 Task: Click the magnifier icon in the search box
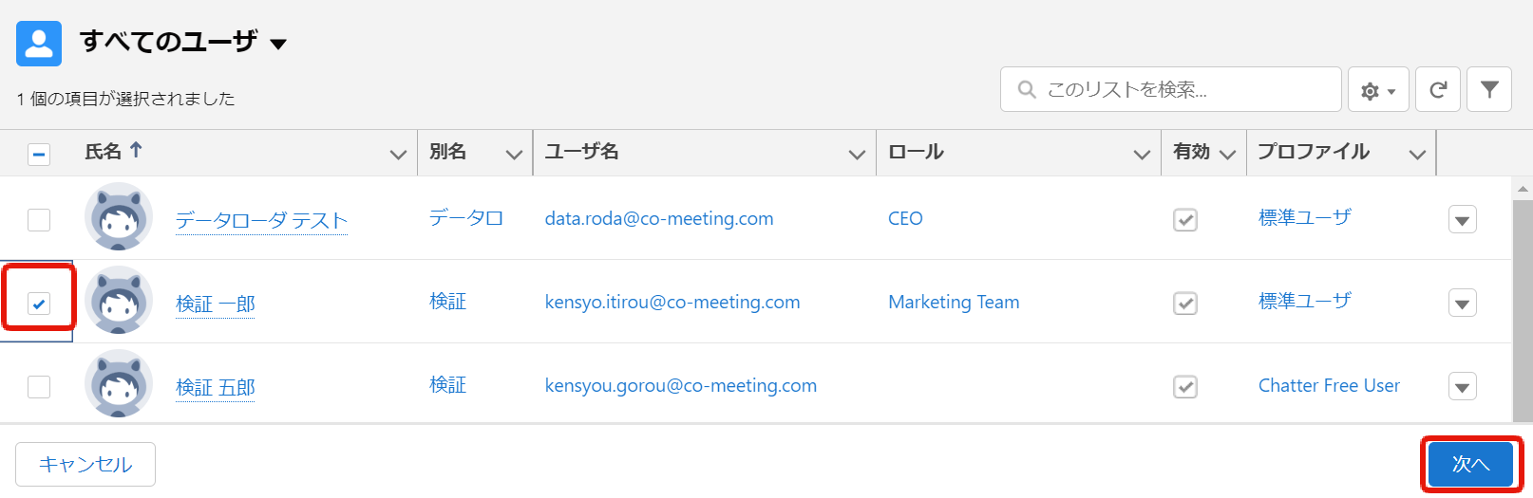coord(1026,89)
